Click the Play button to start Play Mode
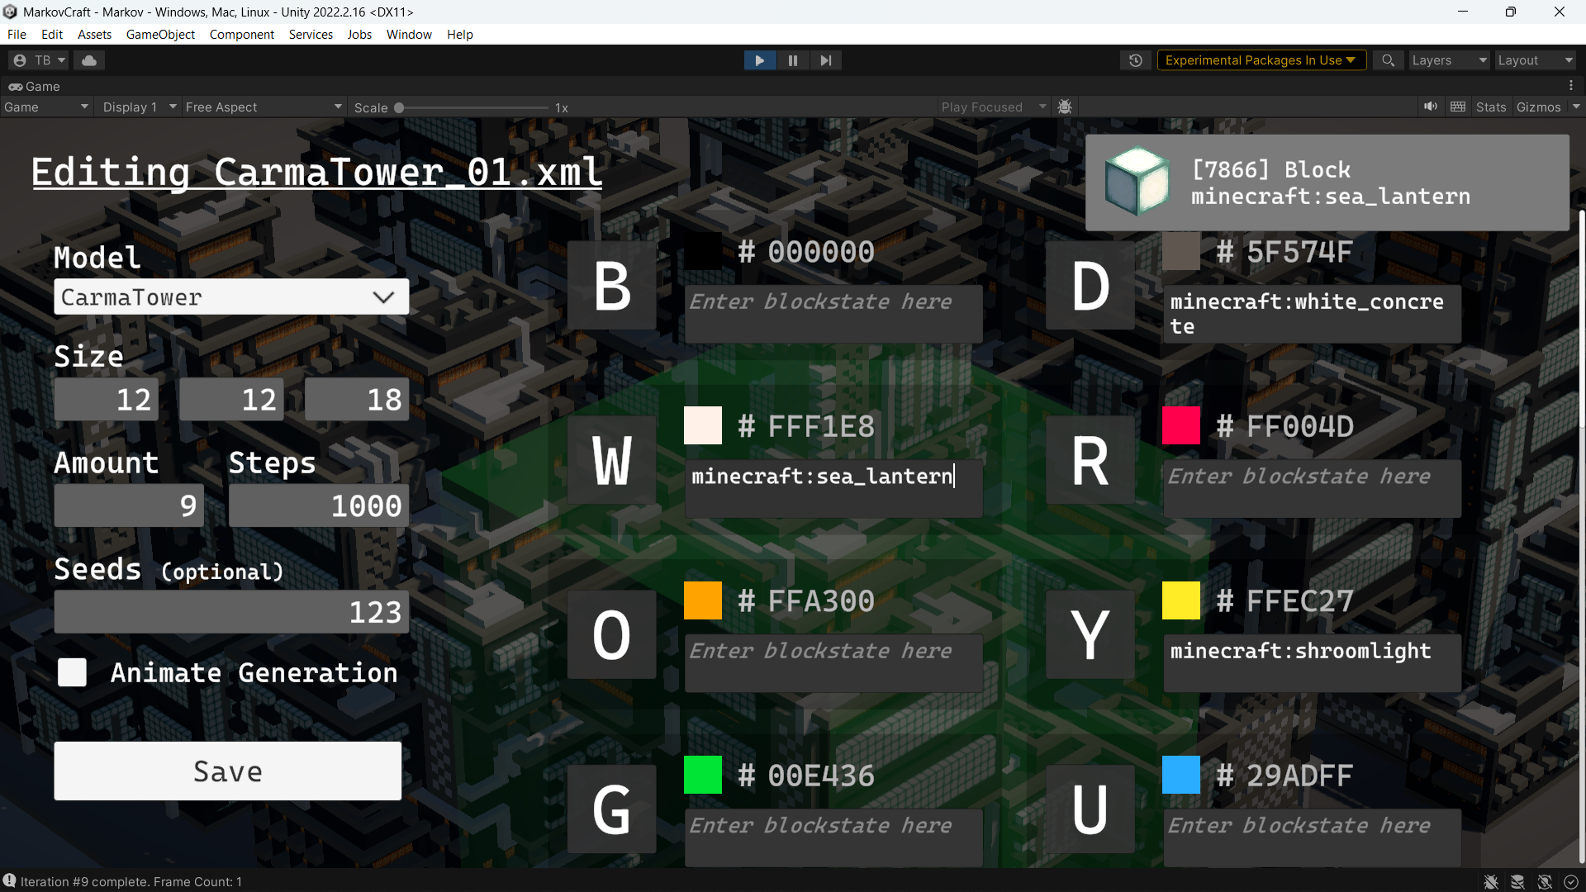 pos(759,59)
